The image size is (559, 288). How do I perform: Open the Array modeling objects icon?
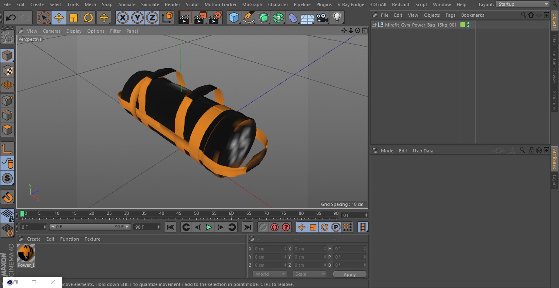(278, 18)
